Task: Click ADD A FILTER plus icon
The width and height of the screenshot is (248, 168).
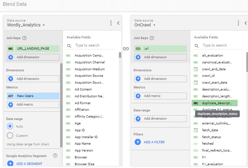Action: click(x=138, y=142)
